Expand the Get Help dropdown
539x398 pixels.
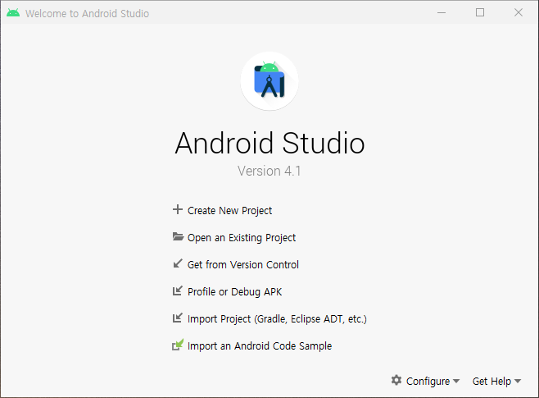[496, 381]
